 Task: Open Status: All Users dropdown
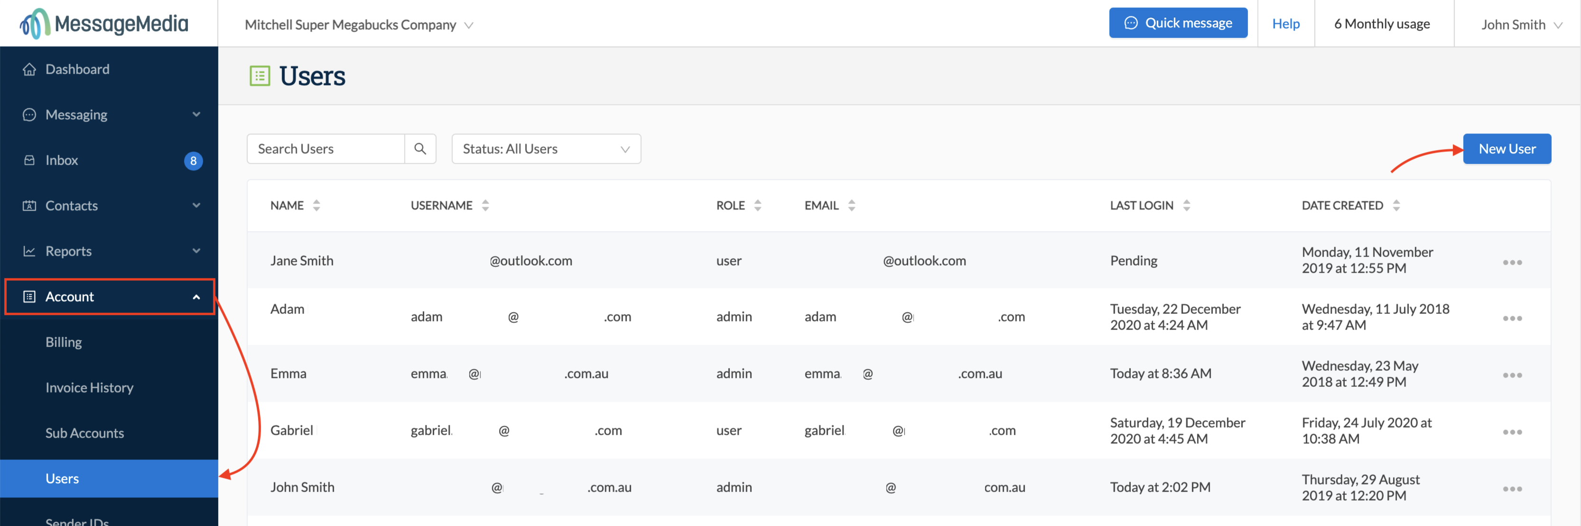point(546,149)
